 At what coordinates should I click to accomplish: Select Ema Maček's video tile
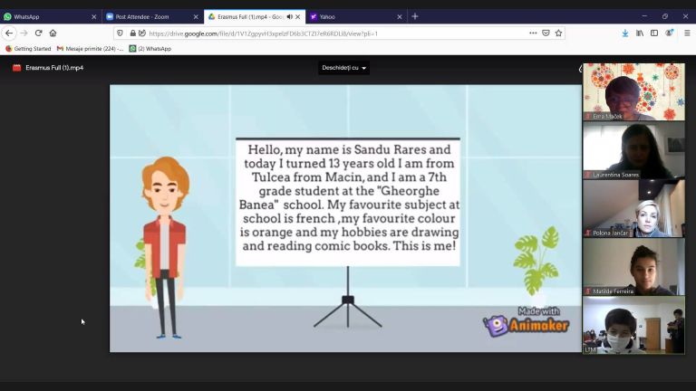[633, 91]
